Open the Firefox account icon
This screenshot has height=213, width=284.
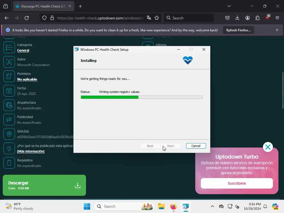point(247,18)
